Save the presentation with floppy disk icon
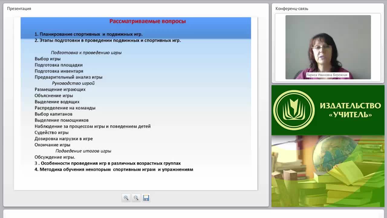The width and height of the screenshot is (387, 218). [x=146, y=198]
